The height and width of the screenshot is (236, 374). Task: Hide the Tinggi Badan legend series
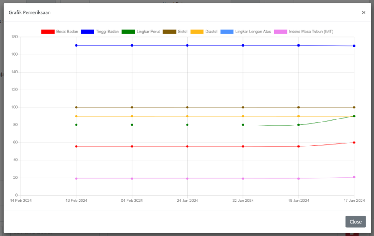(x=100, y=32)
